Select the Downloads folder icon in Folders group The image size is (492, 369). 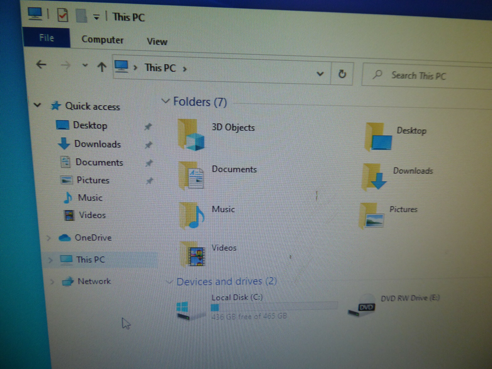click(x=374, y=177)
